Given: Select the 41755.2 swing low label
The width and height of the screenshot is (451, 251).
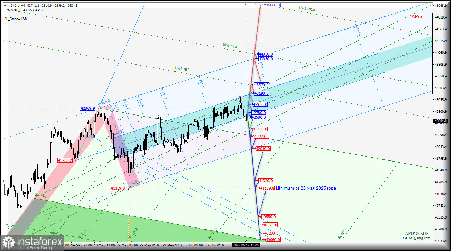Looking at the screenshot, I should 65,160.
